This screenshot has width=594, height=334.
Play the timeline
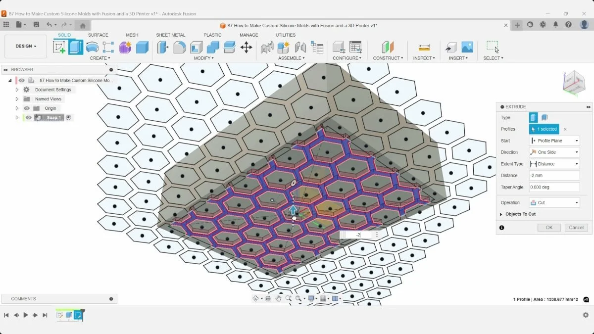[x=26, y=315]
